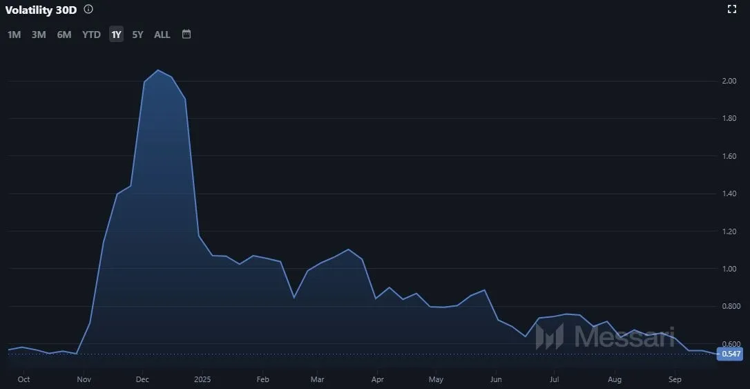Click the Oct label on the x-axis
Screen dimensions: 750x389
coord(23,379)
